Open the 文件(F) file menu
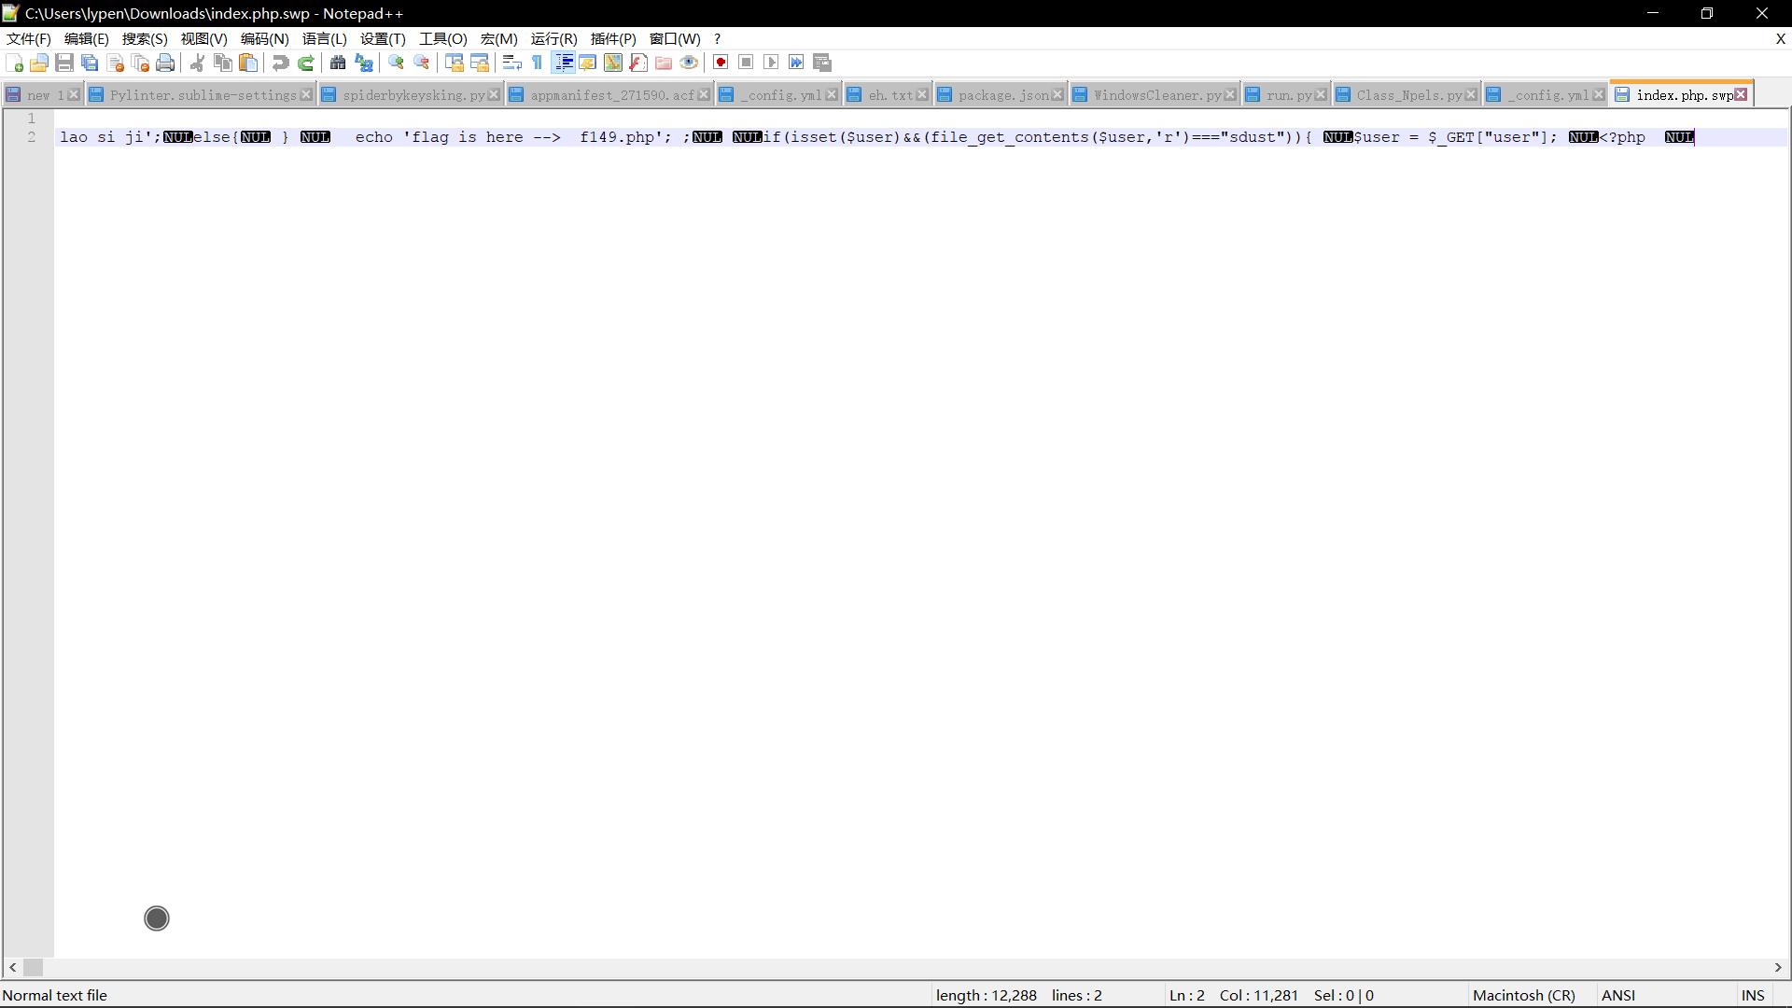This screenshot has height=1008, width=1792. pyautogui.click(x=28, y=38)
